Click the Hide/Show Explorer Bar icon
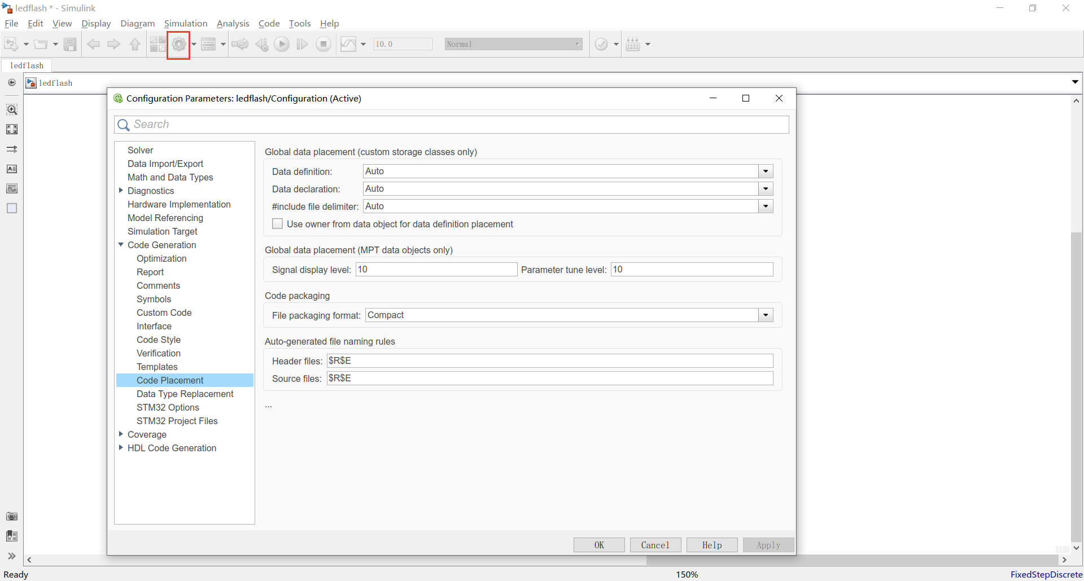Screen dimensions: 1084x581 [12, 83]
